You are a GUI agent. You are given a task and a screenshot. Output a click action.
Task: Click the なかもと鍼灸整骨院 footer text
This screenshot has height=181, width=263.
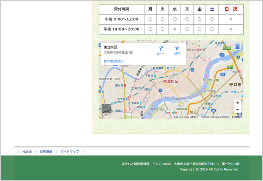[135, 164]
